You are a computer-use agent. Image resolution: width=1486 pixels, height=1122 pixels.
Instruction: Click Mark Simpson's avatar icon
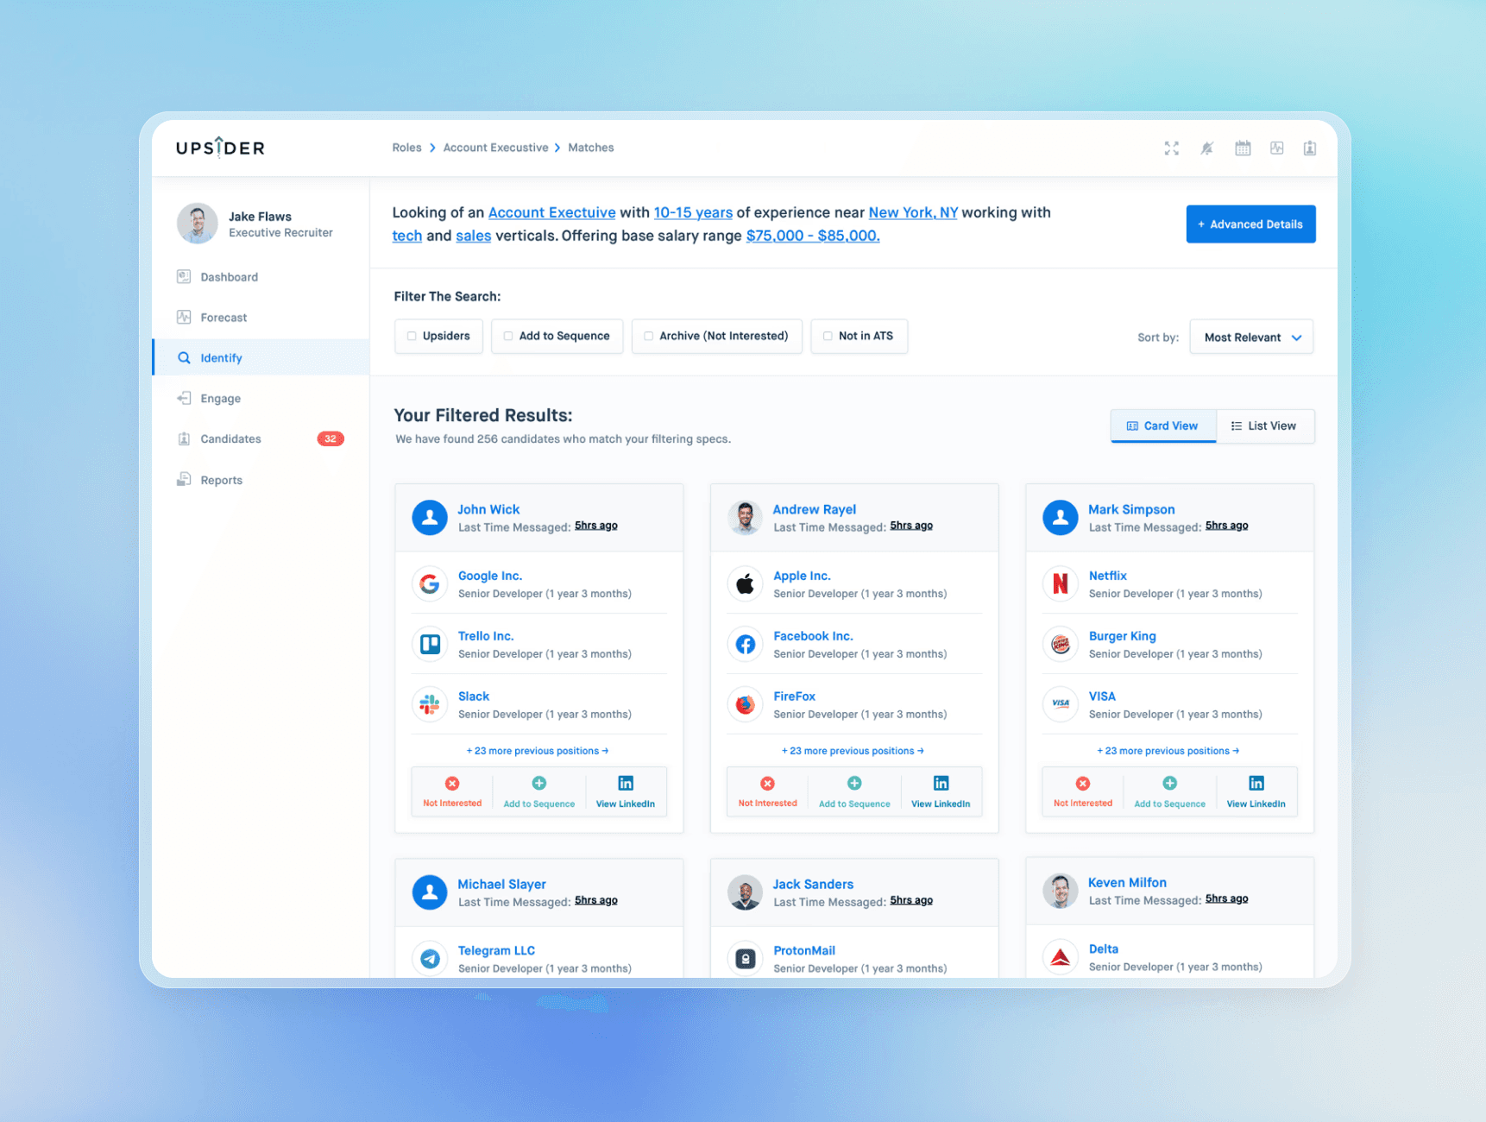[x=1061, y=518]
